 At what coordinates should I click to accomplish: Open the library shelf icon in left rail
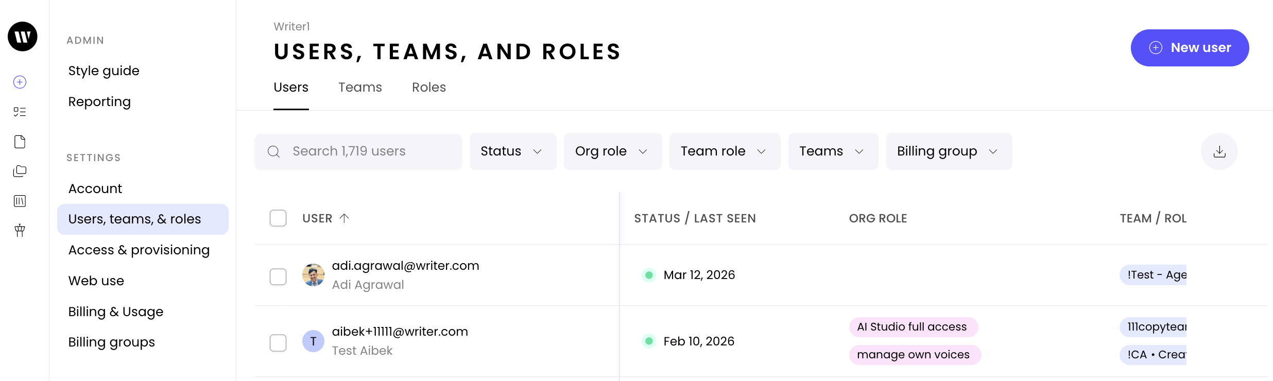coord(20,201)
